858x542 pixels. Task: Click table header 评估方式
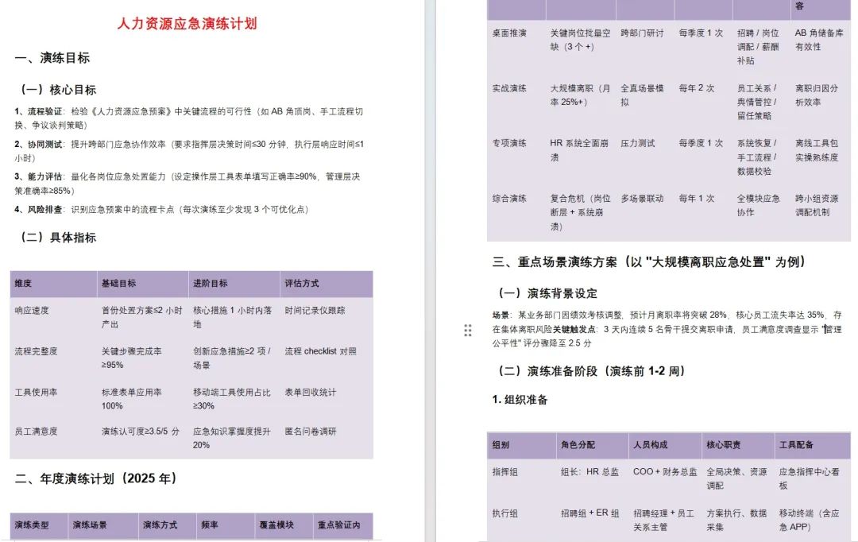302,284
